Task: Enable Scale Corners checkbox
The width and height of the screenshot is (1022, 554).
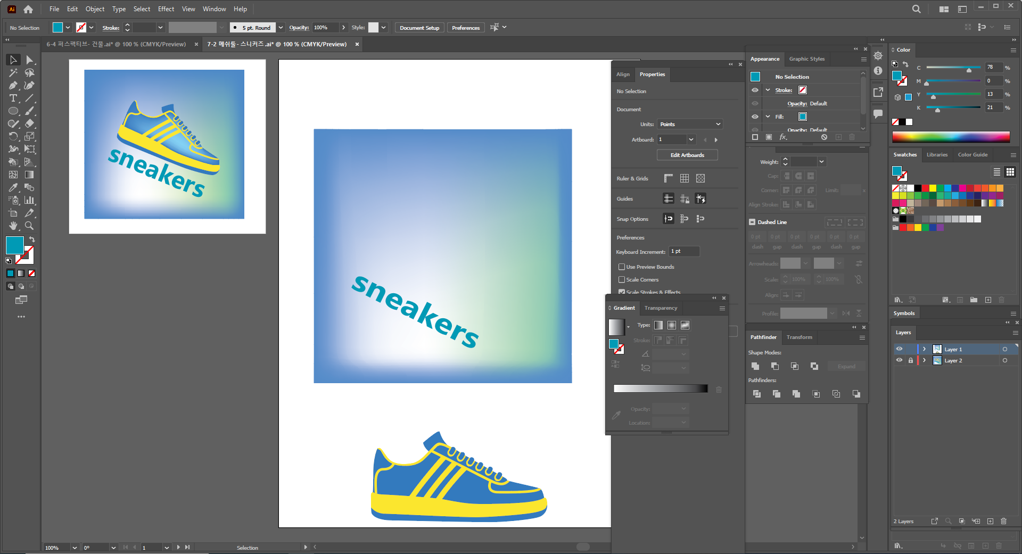Action: click(x=621, y=279)
